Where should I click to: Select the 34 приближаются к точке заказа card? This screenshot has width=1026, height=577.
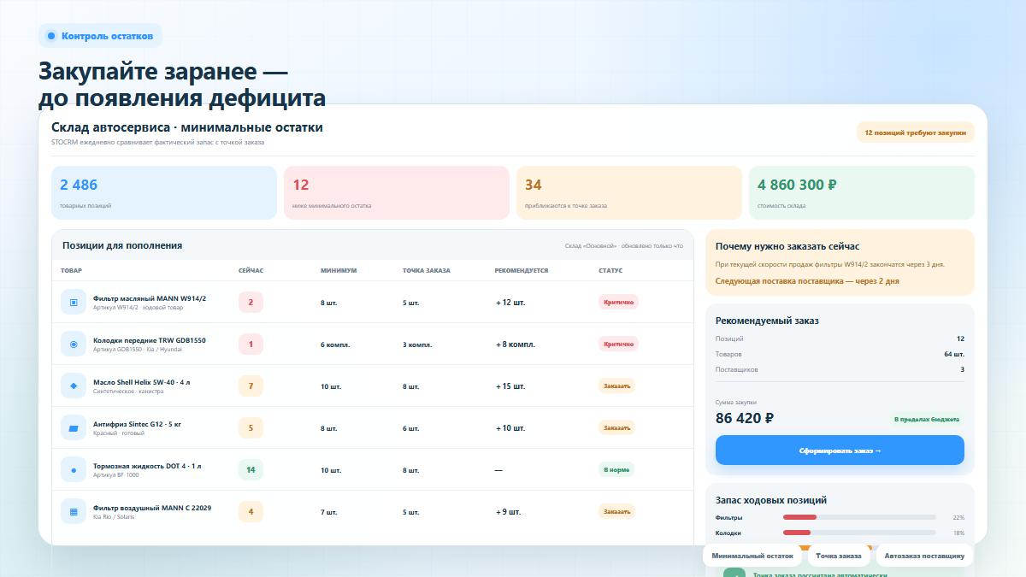(x=629, y=193)
